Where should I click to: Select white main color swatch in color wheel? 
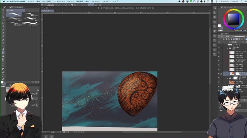[219, 26]
